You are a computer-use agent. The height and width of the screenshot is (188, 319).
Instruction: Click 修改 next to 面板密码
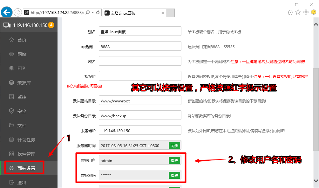click(x=174, y=175)
